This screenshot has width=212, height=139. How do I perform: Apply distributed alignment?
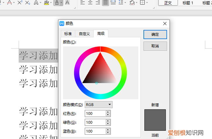point(113,2)
